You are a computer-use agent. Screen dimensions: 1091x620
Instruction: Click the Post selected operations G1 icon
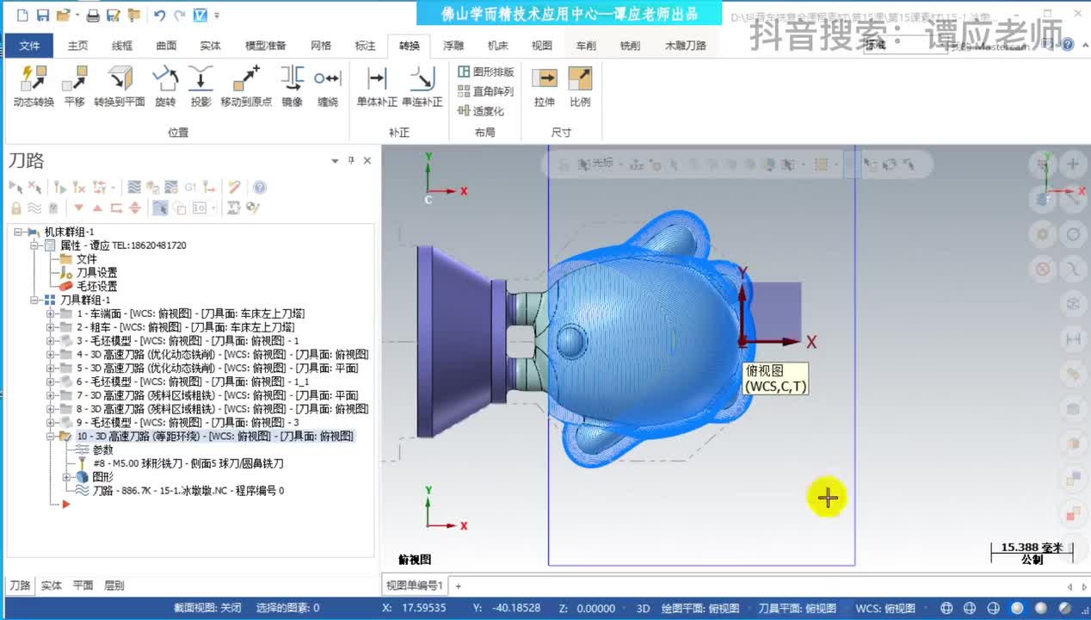pyautogui.click(x=190, y=187)
